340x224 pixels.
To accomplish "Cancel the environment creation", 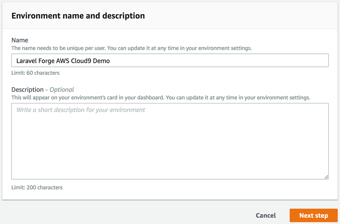I will coord(266,215).
